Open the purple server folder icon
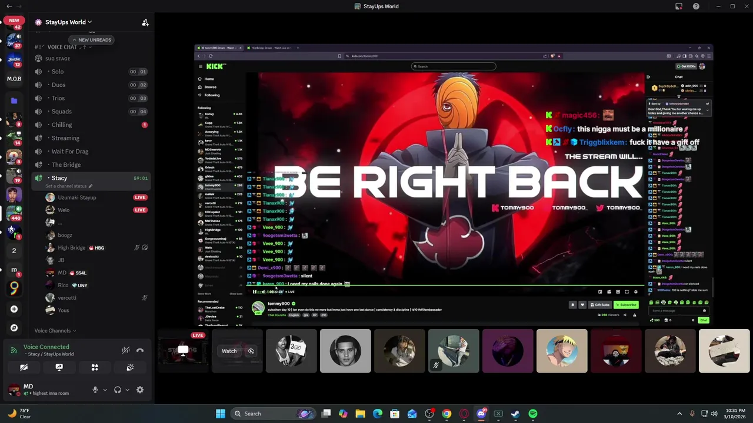 (x=14, y=100)
